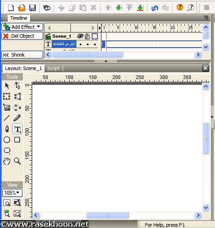
Task: Click the Stop playback square button
Action: [x=206, y=7]
